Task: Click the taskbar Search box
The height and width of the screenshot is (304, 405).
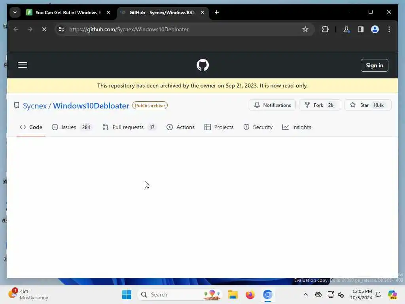Action: [180, 294]
